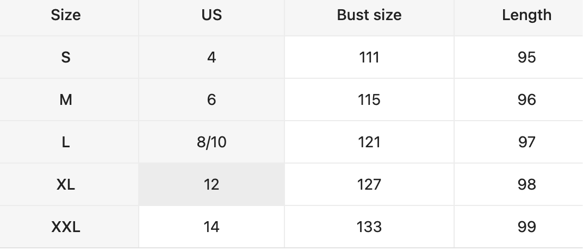The image size is (583, 250).
Task: Click the highlighted US size 12 cell
Action: (212, 184)
